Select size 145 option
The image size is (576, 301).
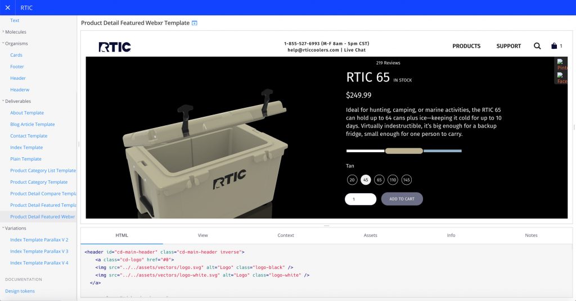pos(406,180)
